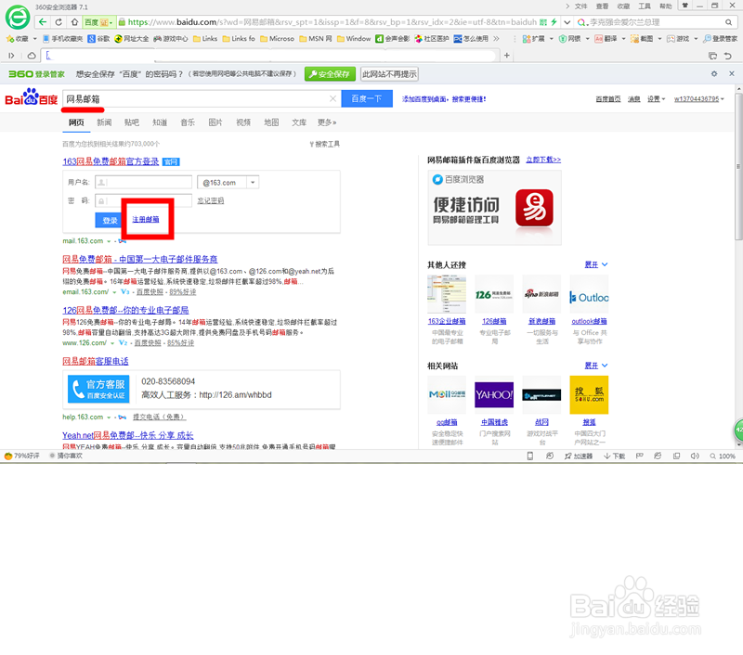This screenshot has height=655, width=743.
Task: Click the 官方客服 customer service banner
Action: 98,389
